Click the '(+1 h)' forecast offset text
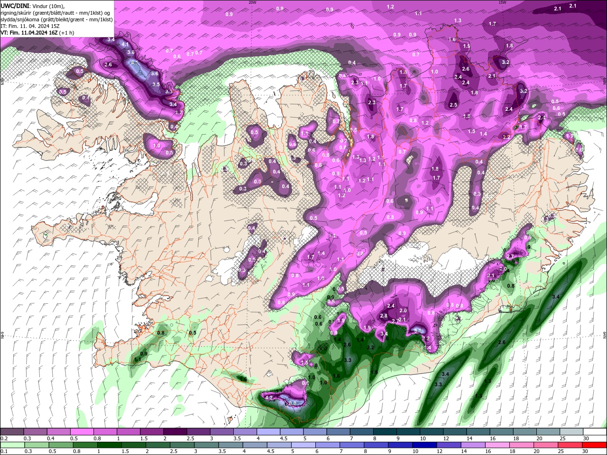Image resolution: width=607 pixels, height=455 pixels. point(67,33)
